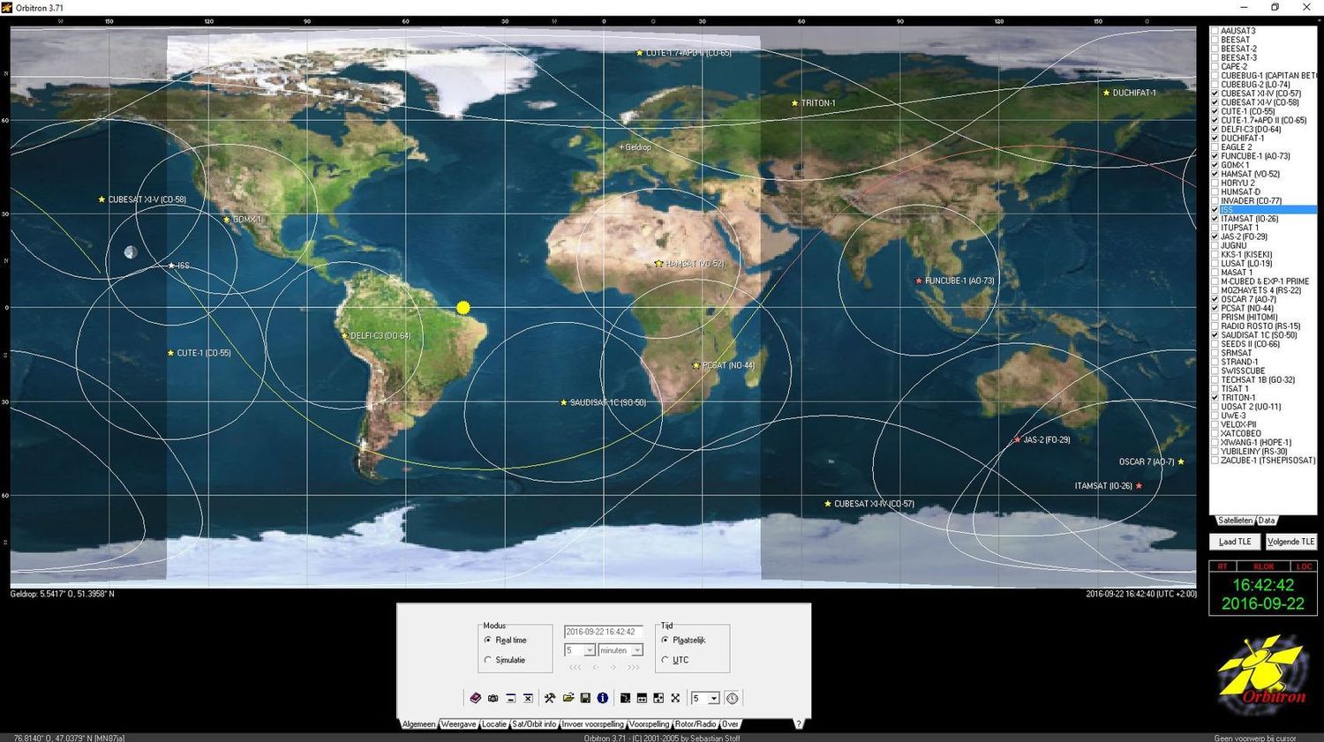Viewport: 1324px width, 742px height.
Task: Enable the EAGLE 2 satellite checkbox
Action: (x=1215, y=147)
